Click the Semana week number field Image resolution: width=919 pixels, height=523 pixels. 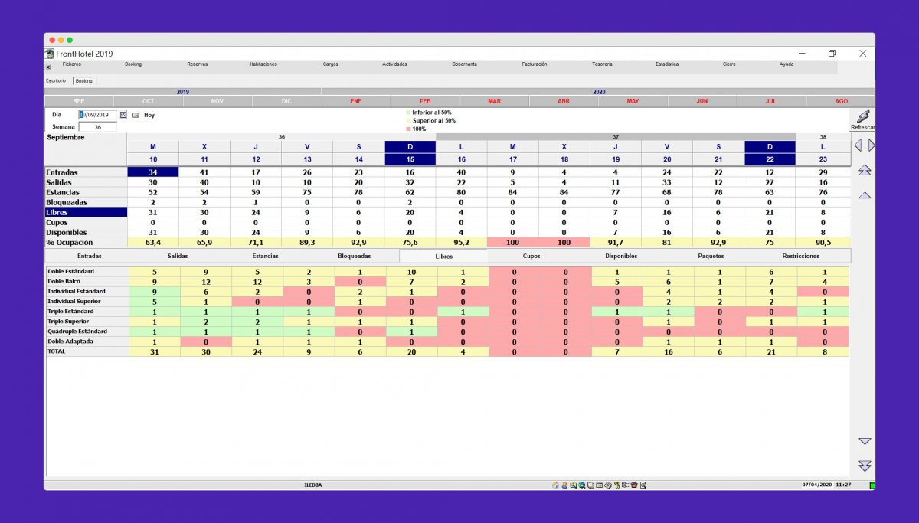click(x=98, y=127)
